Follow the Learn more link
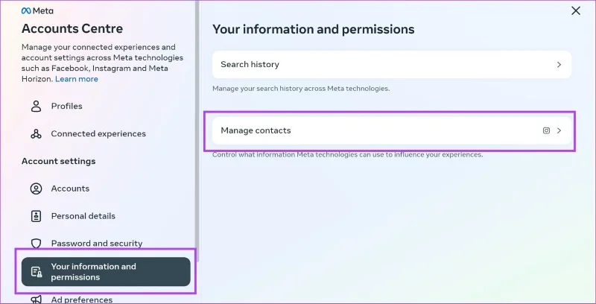This screenshot has height=304, width=596. coord(77,79)
